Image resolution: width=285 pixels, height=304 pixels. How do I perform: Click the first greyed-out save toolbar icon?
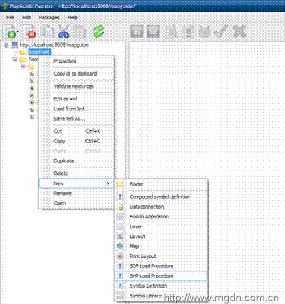(137, 31)
